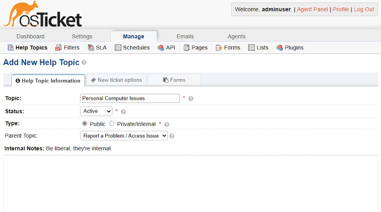Switch to the Dashboard menu tab
Image resolution: width=381 pixels, height=212 pixels.
(30, 37)
